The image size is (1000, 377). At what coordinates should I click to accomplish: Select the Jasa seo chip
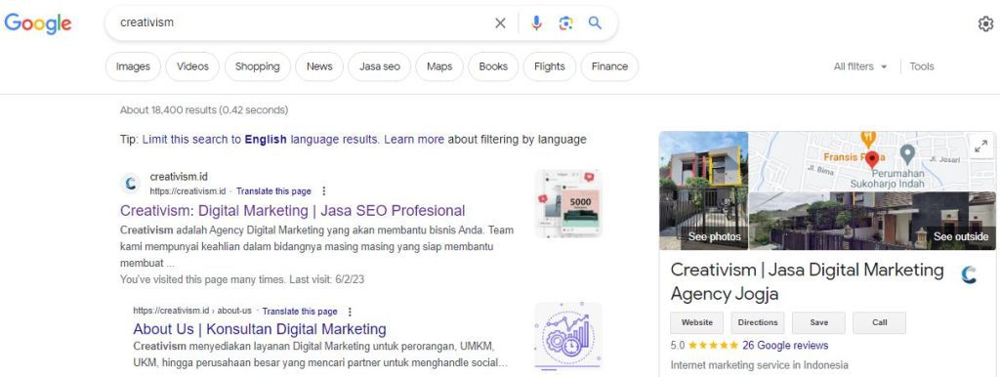click(380, 66)
